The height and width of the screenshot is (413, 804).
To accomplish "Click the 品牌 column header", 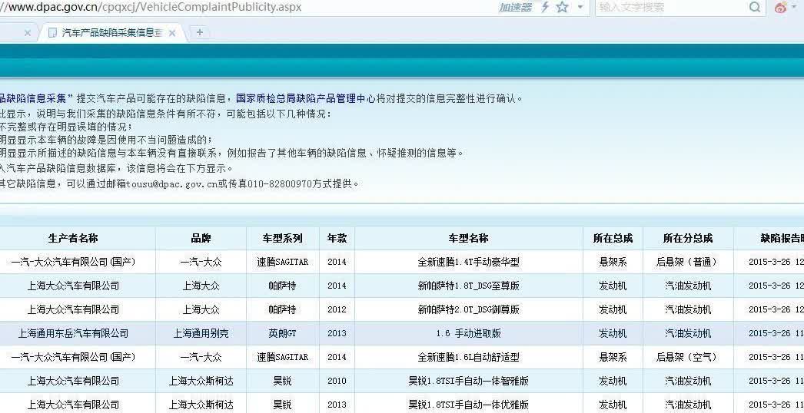I will coord(201,238).
